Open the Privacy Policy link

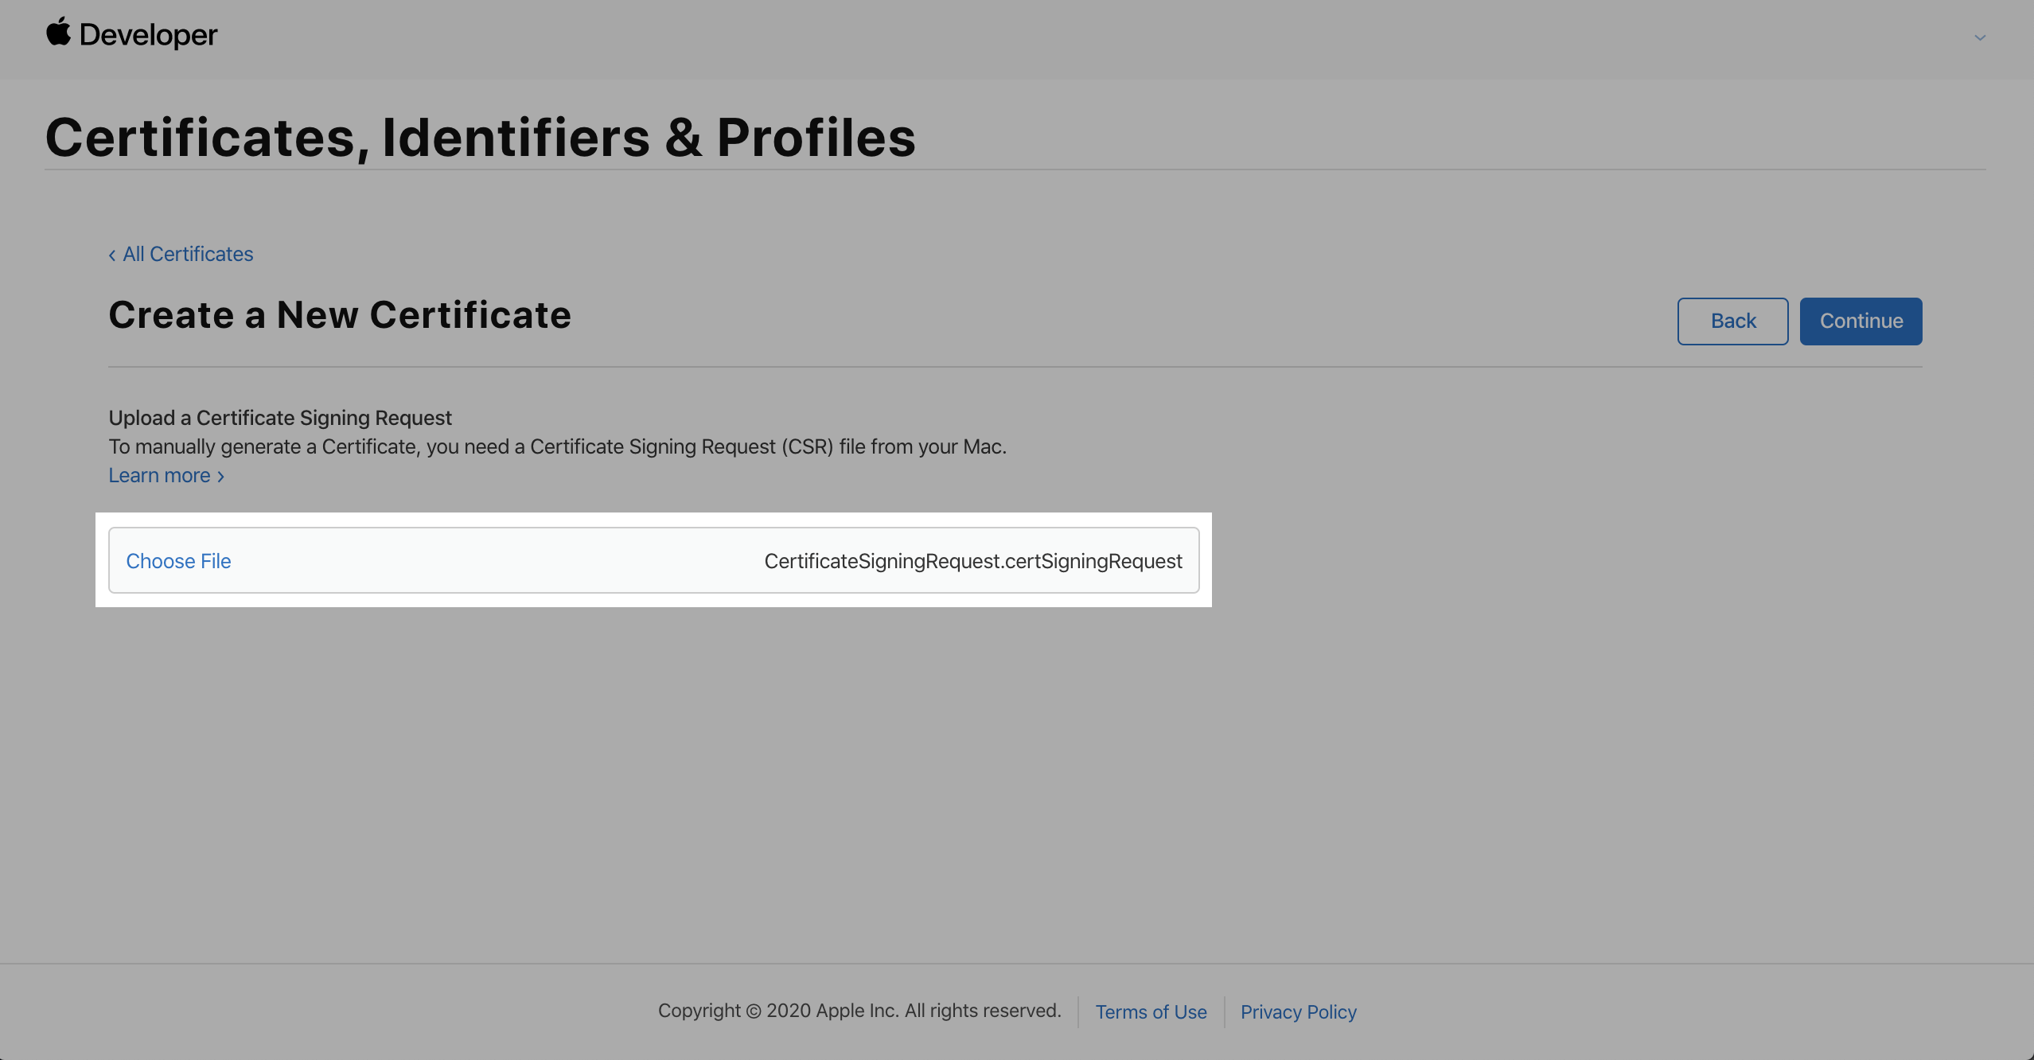coord(1298,1011)
